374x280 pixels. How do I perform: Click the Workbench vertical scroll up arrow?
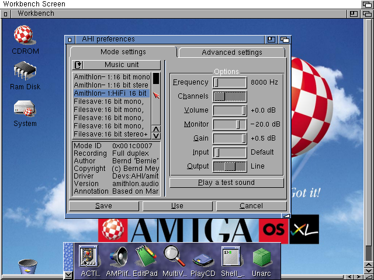(369, 264)
